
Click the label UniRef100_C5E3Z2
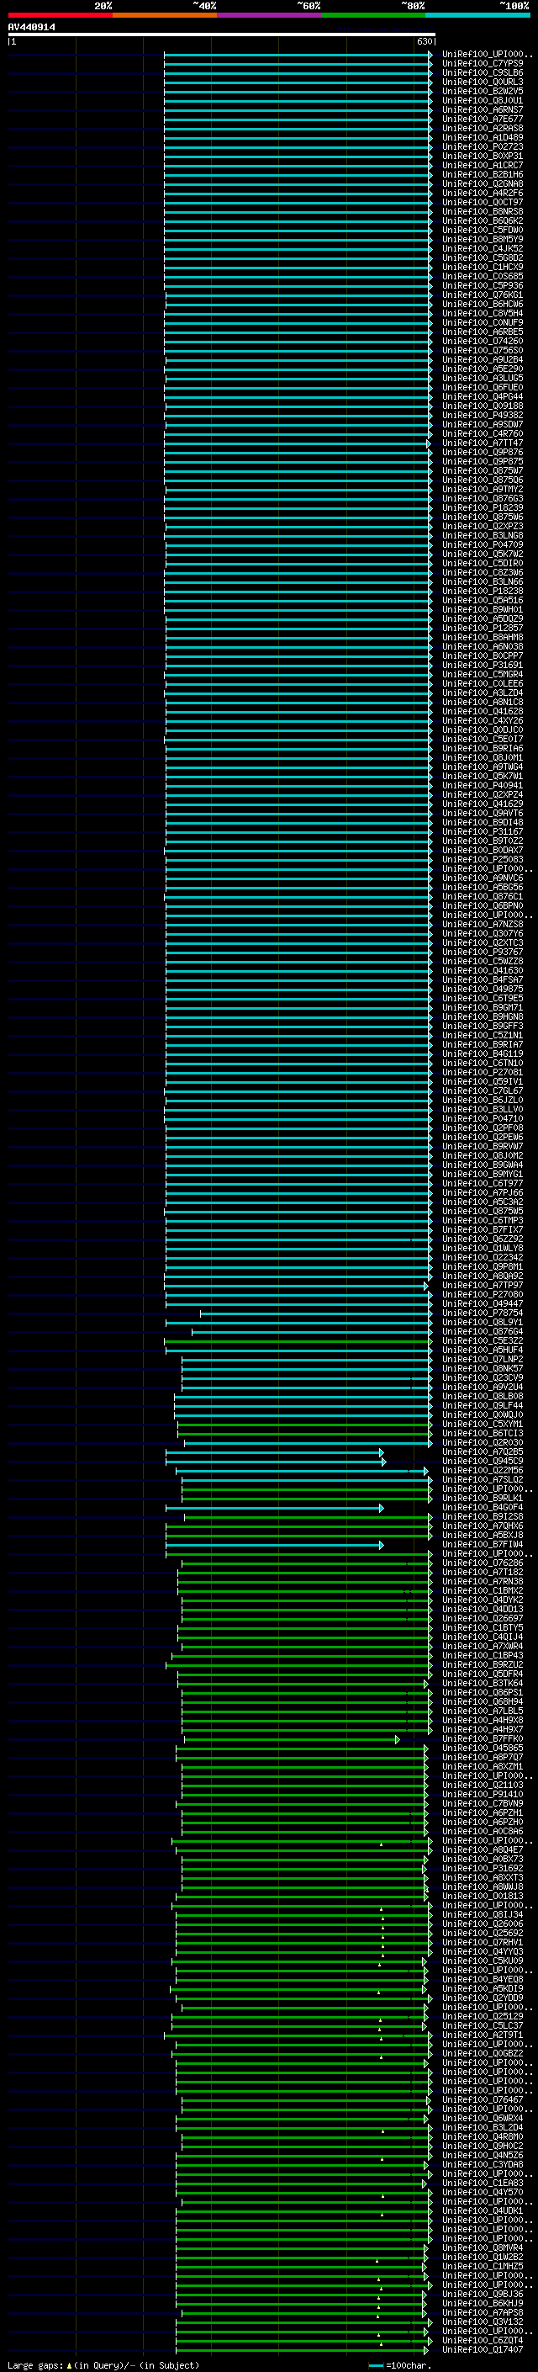pos(483,1340)
